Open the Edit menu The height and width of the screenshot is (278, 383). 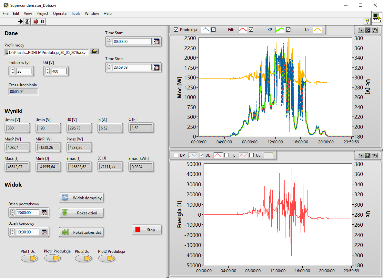pos(16,14)
